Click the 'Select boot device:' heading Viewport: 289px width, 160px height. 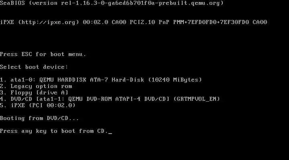34,67
